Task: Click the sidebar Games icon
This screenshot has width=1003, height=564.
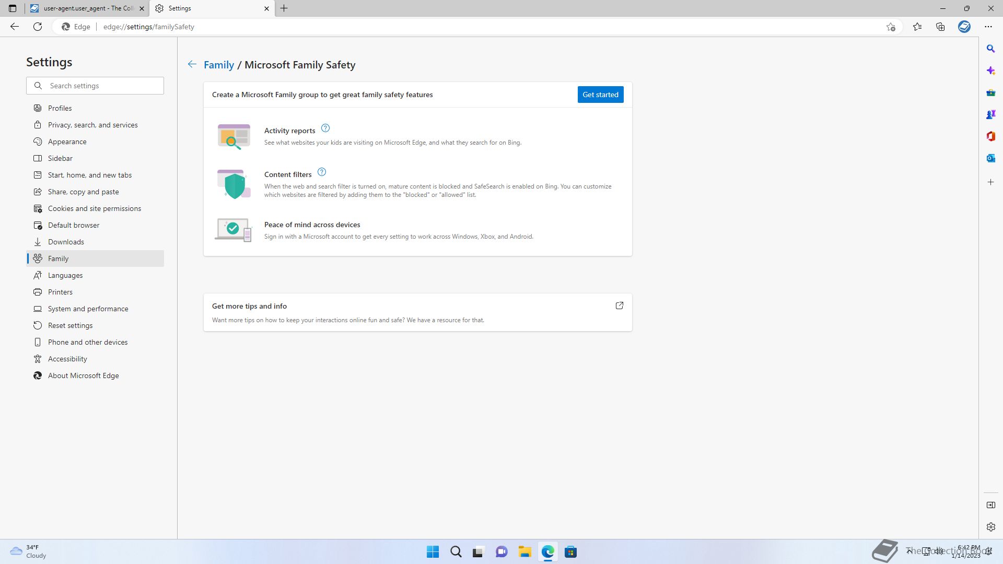Action: pos(990,114)
